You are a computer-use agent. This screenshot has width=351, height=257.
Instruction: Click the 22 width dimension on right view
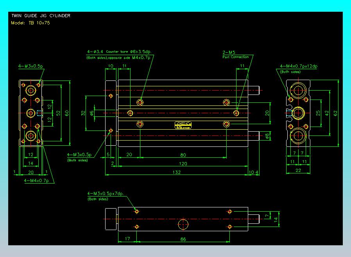click(298, 170)
